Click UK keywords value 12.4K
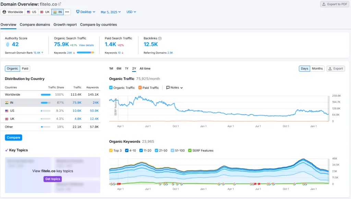The width and height of the screenshot is (351, 199). tap(94, 119)
